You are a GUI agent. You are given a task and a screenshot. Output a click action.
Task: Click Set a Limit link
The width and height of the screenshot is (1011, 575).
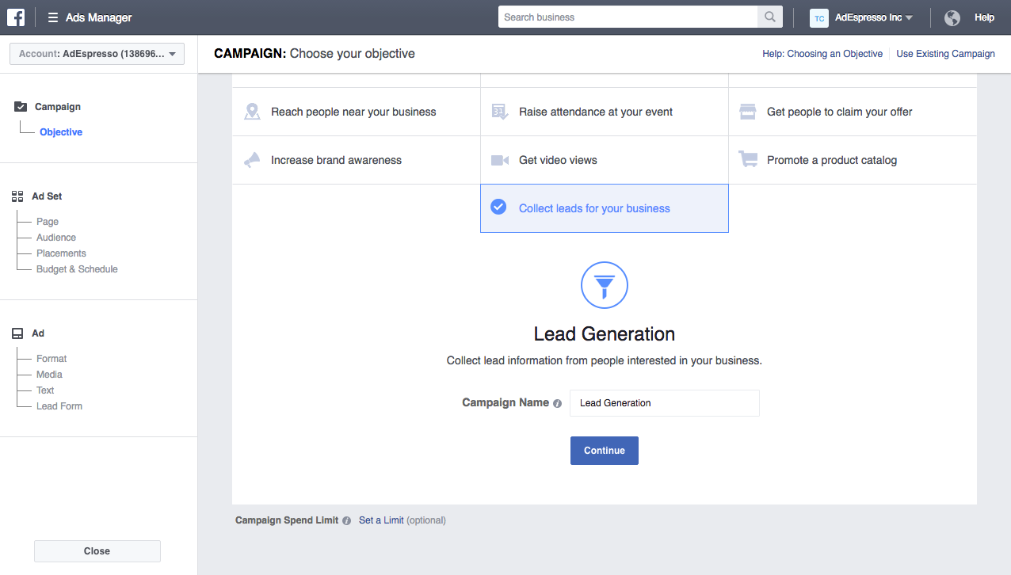click(x=381, y=520)
